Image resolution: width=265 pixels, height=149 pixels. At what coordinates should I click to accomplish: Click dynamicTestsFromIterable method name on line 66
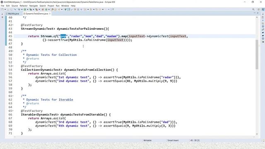coord(82,115)
